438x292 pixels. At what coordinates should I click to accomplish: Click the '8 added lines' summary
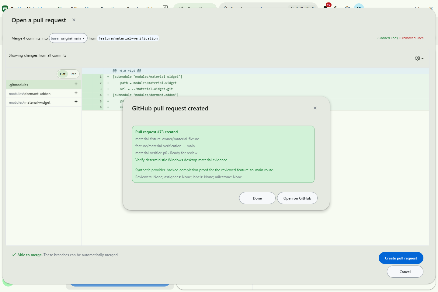(388, 38)
